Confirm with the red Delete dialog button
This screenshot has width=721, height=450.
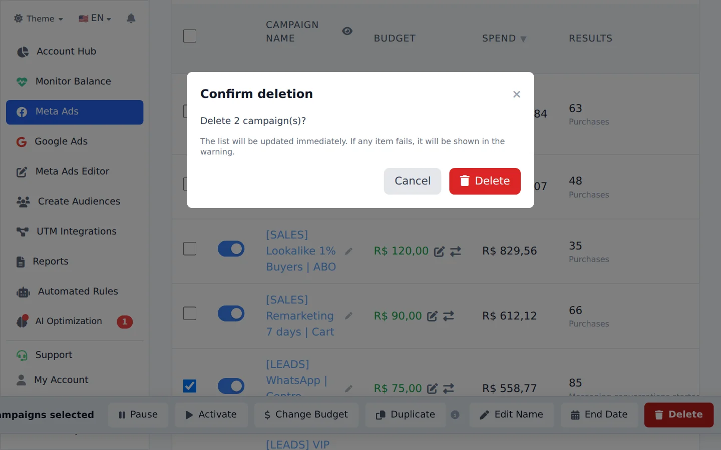click(x=485, y=181)
